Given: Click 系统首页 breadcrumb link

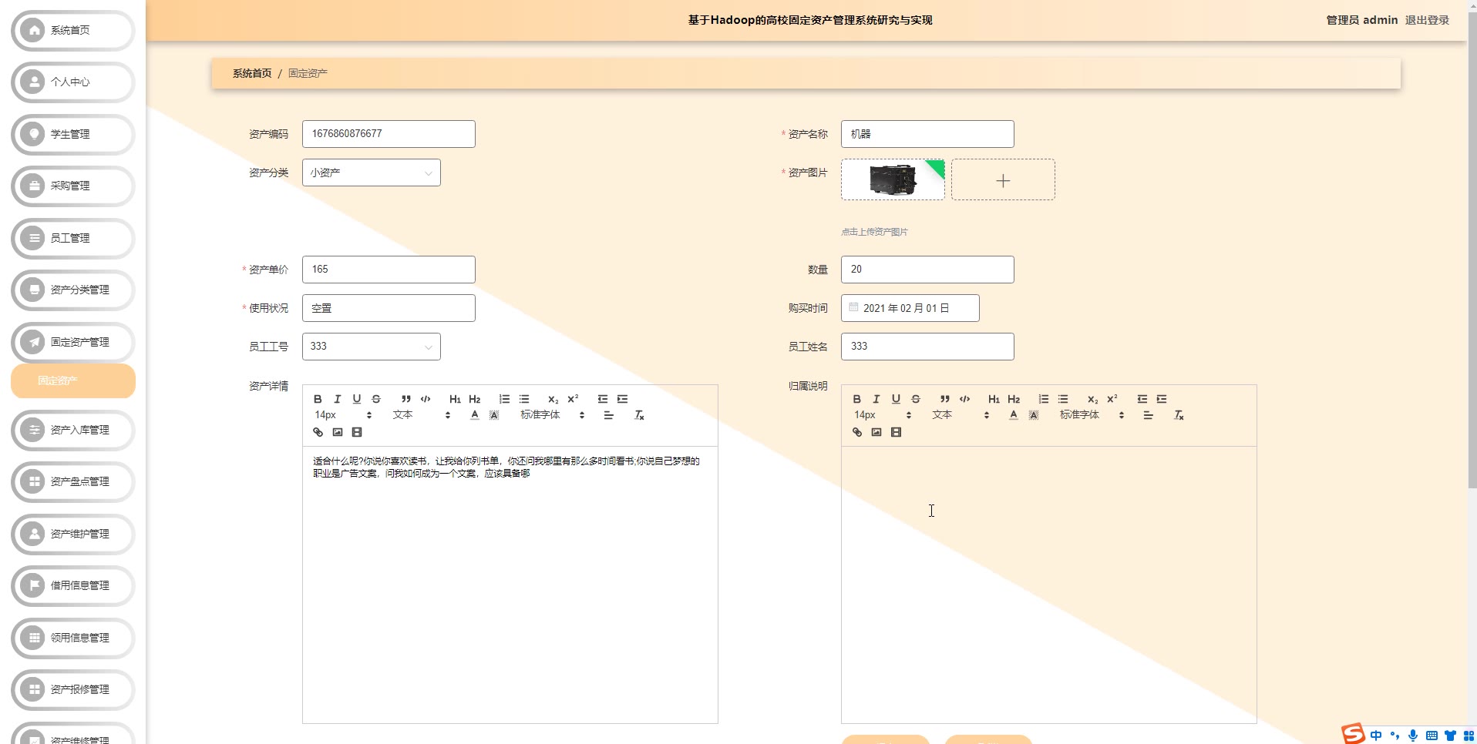Looking at the screenshot, I should click(252, 73).
